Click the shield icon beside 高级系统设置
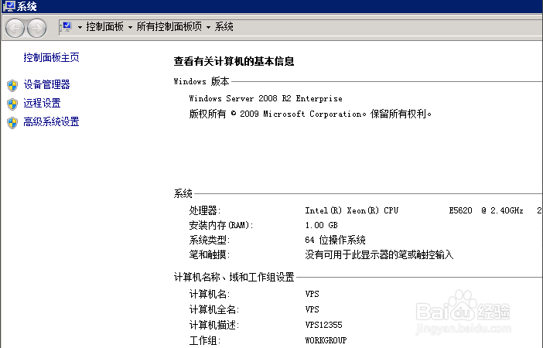This screenshot has height=348, width=543. [x=12, y=123]
